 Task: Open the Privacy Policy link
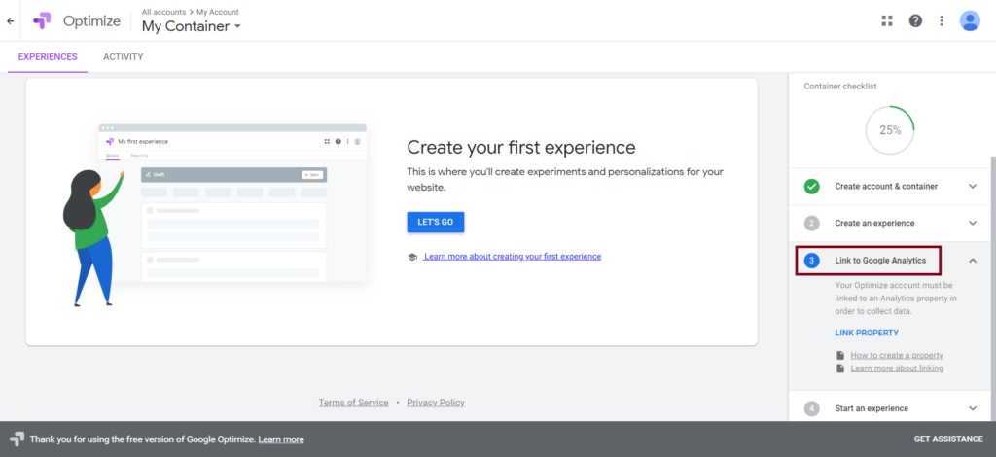click(x=435, y=403)
